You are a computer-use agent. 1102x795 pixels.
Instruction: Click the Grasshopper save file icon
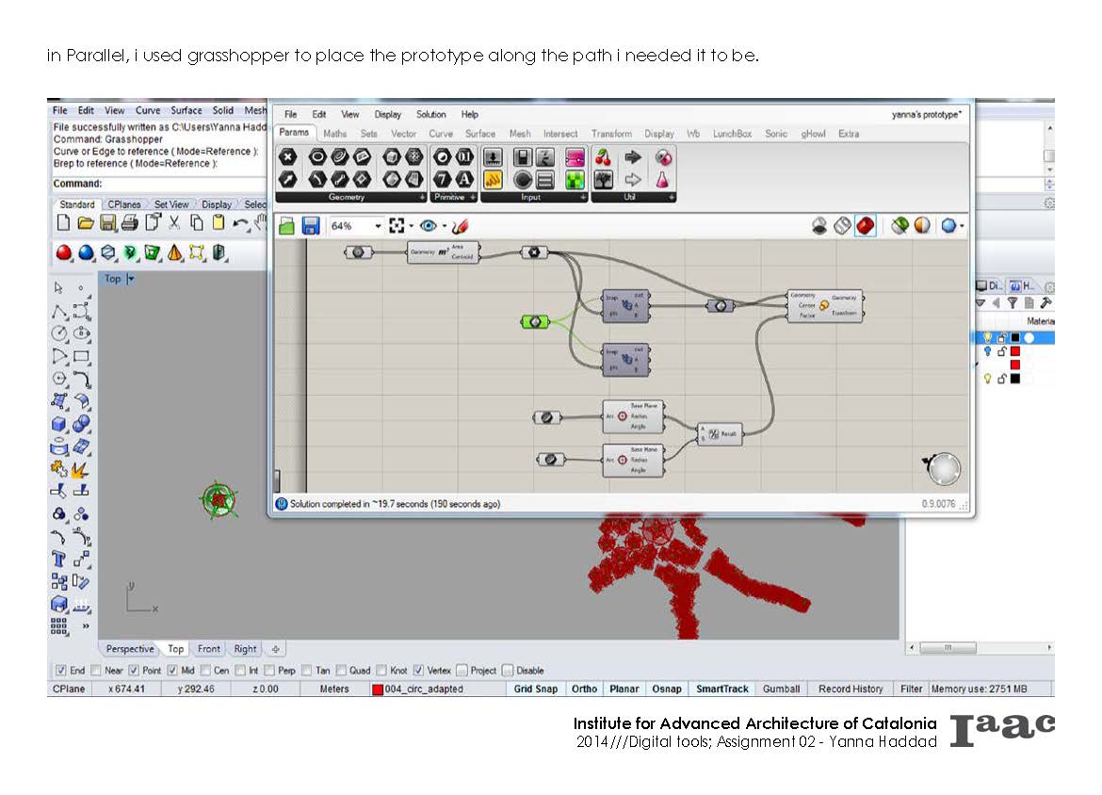312,226
